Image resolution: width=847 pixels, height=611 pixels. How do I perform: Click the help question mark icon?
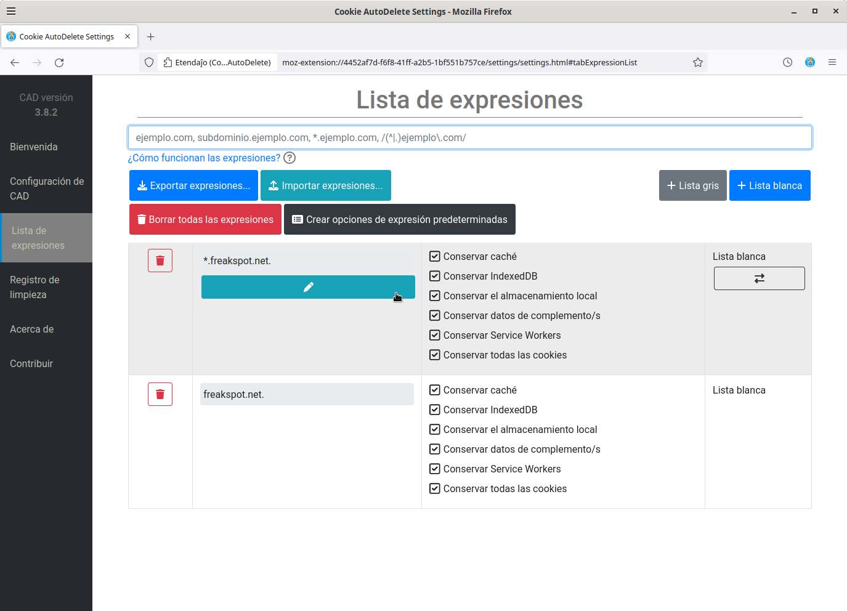pos(290,158)
